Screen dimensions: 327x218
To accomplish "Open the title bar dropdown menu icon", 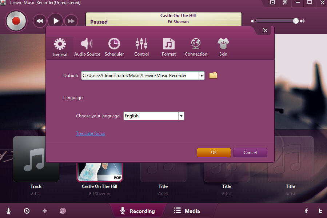I will [x=272, y=3].
